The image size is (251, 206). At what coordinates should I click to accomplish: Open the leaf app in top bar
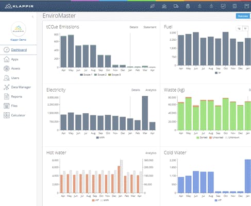pyautogui.click(x=153, y=6)
